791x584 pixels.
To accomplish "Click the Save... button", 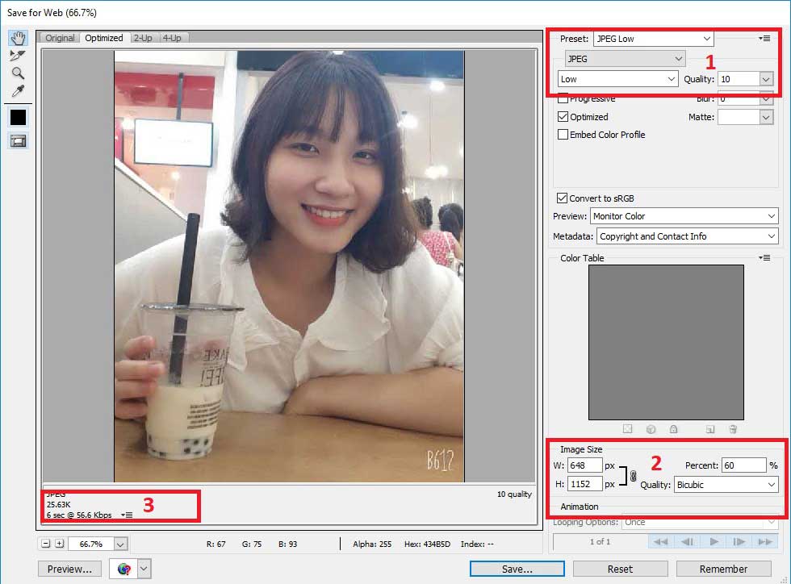I will pos(517,569).
